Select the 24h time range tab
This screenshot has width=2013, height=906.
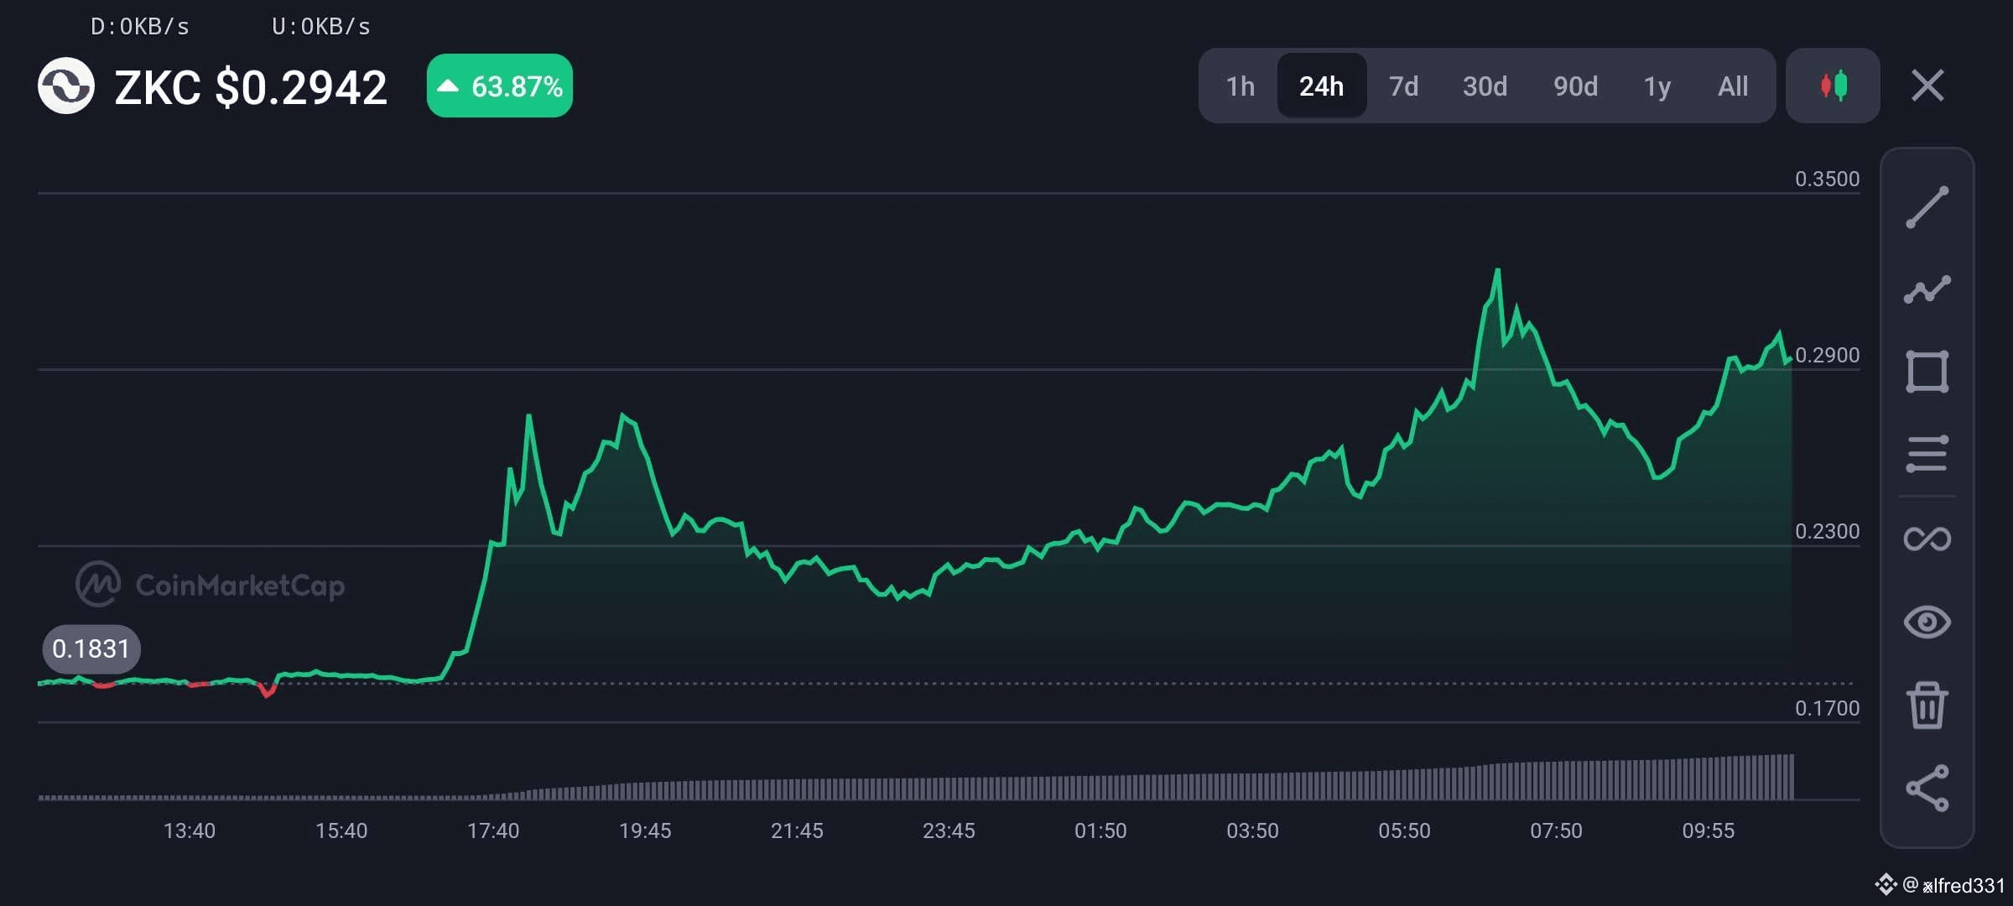coord(1321,86)
